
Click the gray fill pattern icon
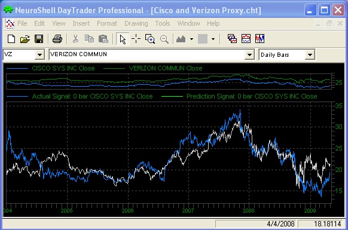tap(203, 39)
